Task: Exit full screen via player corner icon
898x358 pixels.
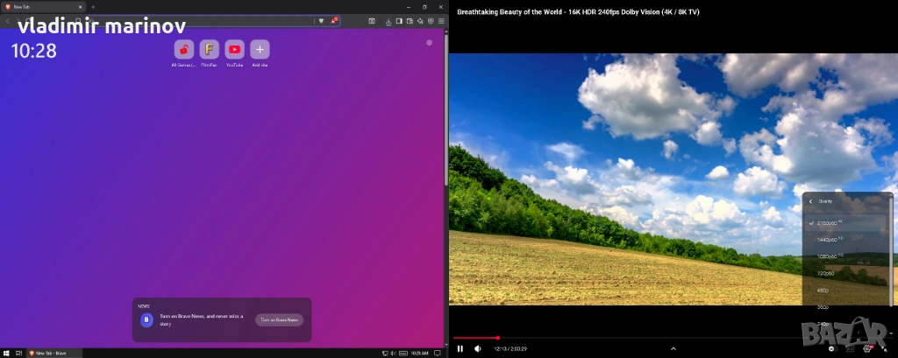Action: click(884, 349)
